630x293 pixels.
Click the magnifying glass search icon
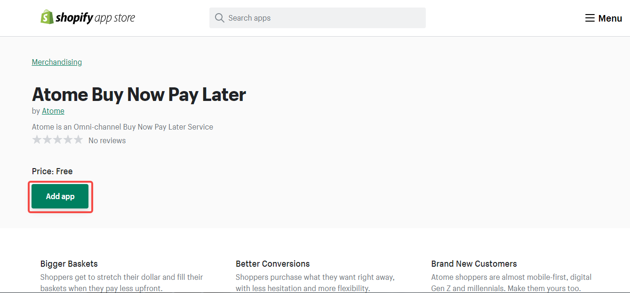click(219, 18)
